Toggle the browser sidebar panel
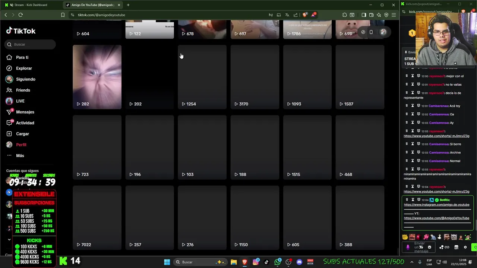The width and height of the screenshot is (477, 268). (x=364, y=15)
